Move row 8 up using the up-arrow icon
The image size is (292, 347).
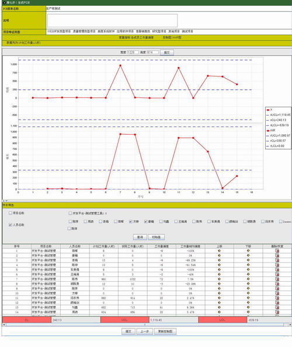pyautogui.click(x=220, y=283)
